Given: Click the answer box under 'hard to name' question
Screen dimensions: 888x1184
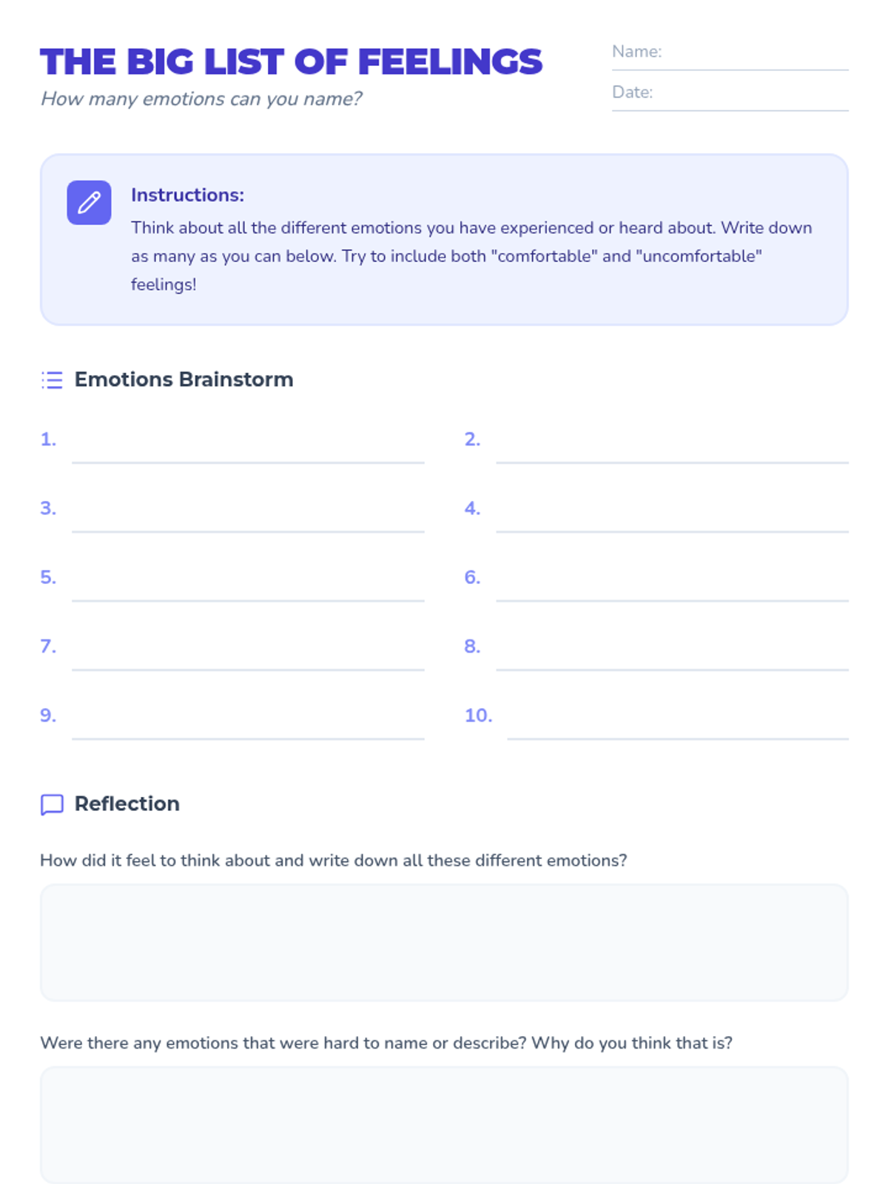Looking at the screenshot, I should (x=444, y=1124).
